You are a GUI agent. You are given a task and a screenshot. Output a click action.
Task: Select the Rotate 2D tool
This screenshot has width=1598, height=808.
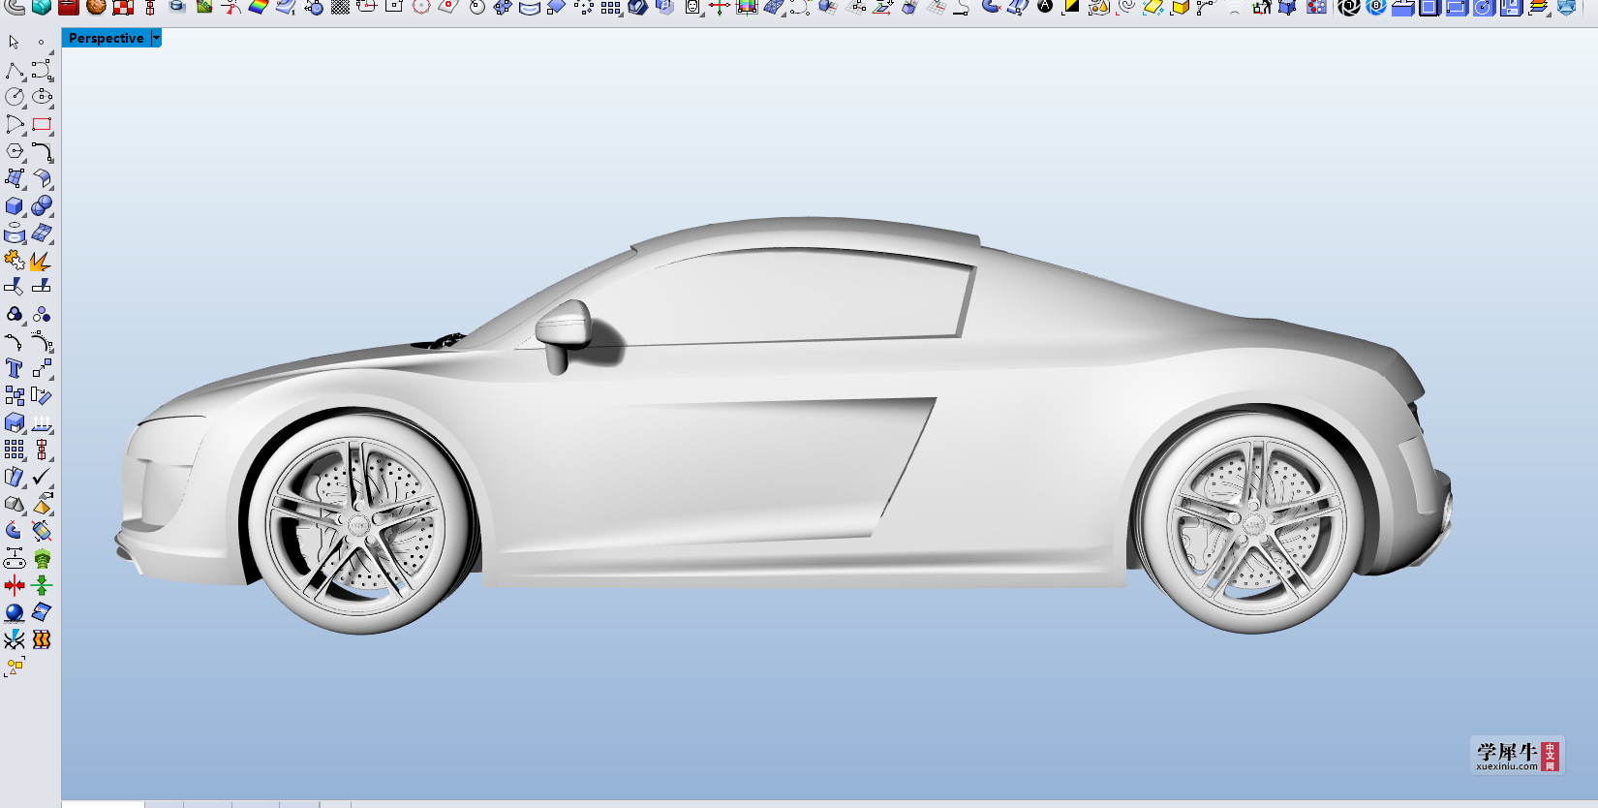click(42, 395)
